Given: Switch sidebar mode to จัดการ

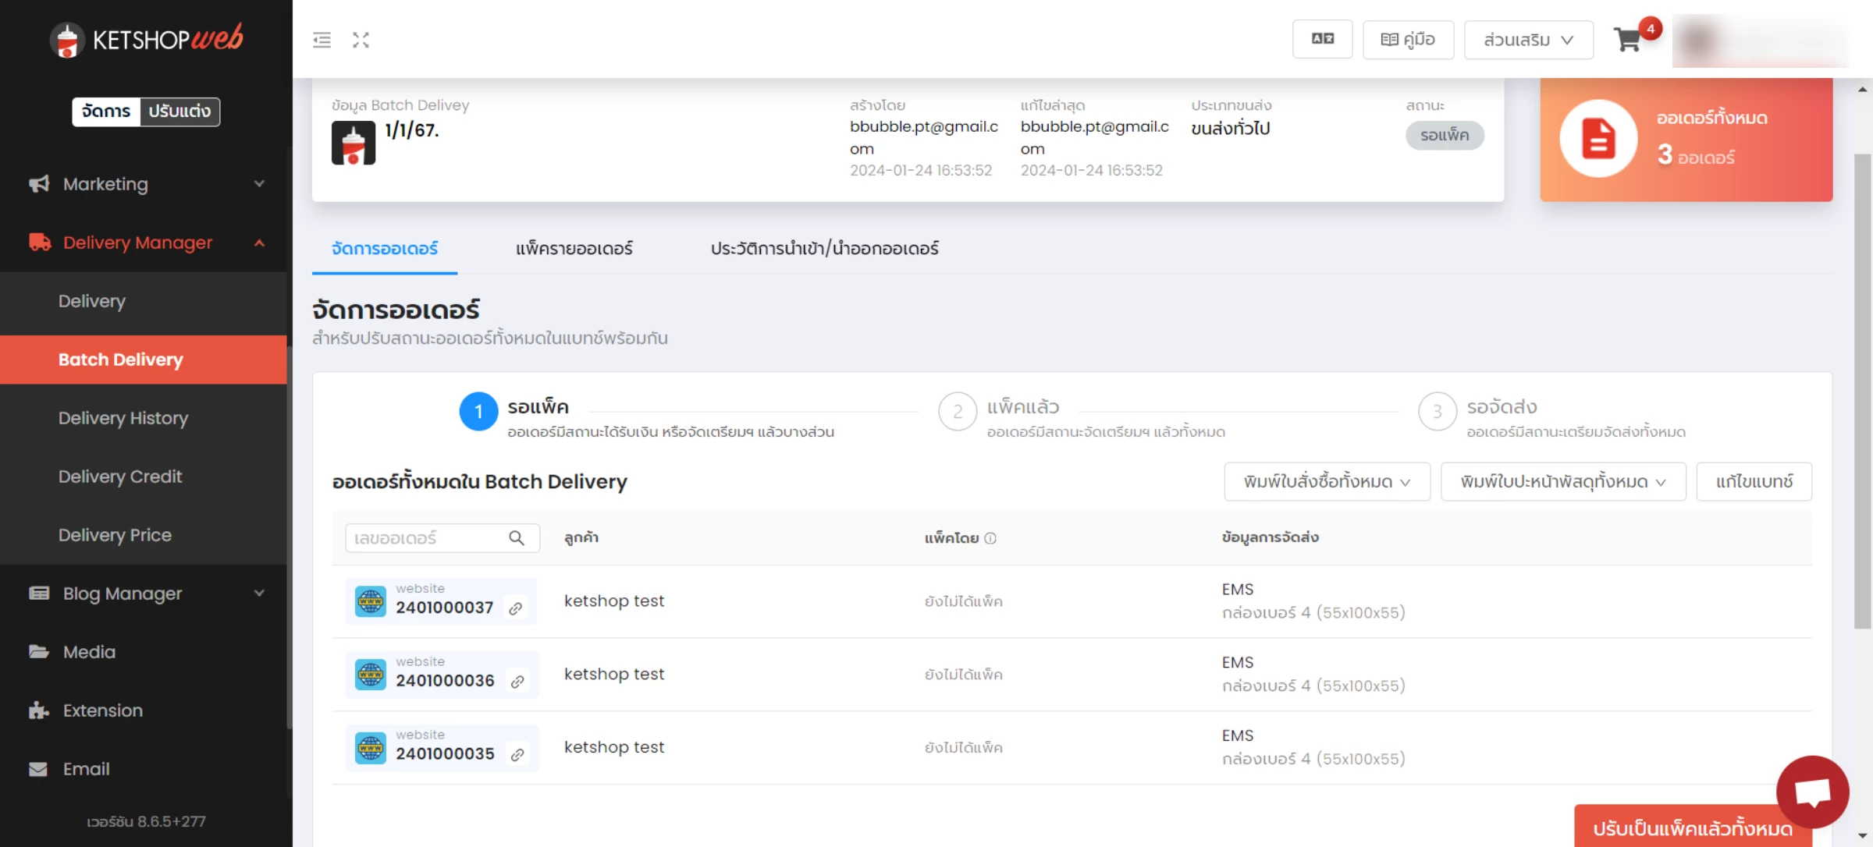Looking at the screenshot, I should pos(106,112).
